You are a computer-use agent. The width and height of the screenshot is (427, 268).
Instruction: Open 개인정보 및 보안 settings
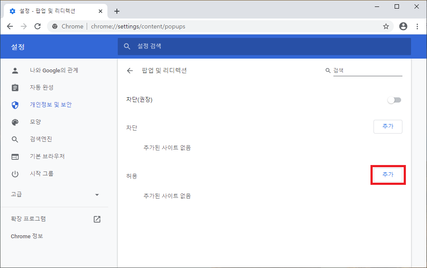click(50, 105)
